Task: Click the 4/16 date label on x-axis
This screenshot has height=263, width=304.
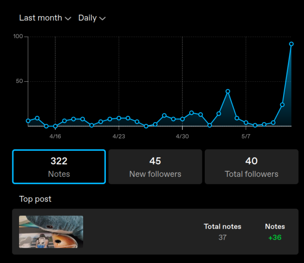Action: [x=55, y=136]
